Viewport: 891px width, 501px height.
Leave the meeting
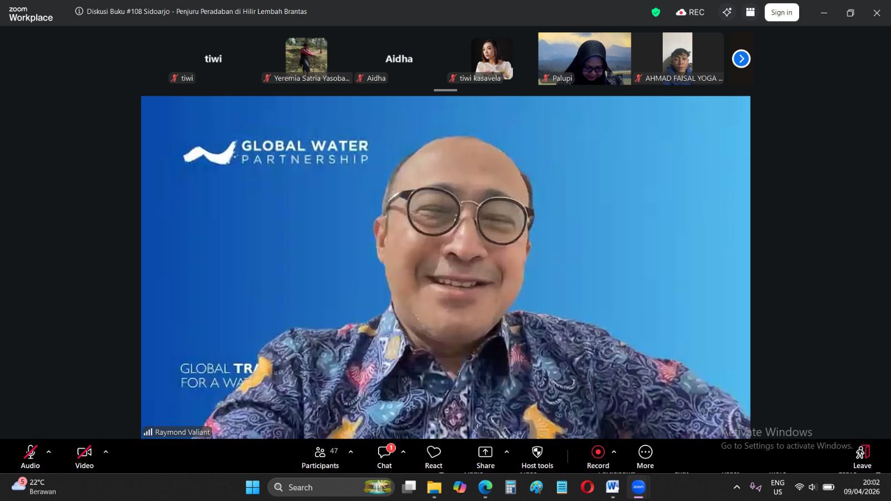coord(862,457)
